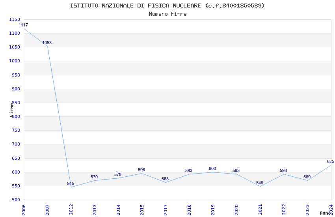Click the 563 data point label

pyautogui.click(x=165, y=179)
